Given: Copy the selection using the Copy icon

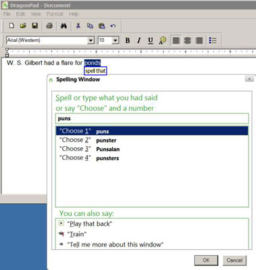Looking at the screenshot, I should [x=90, y=26].
